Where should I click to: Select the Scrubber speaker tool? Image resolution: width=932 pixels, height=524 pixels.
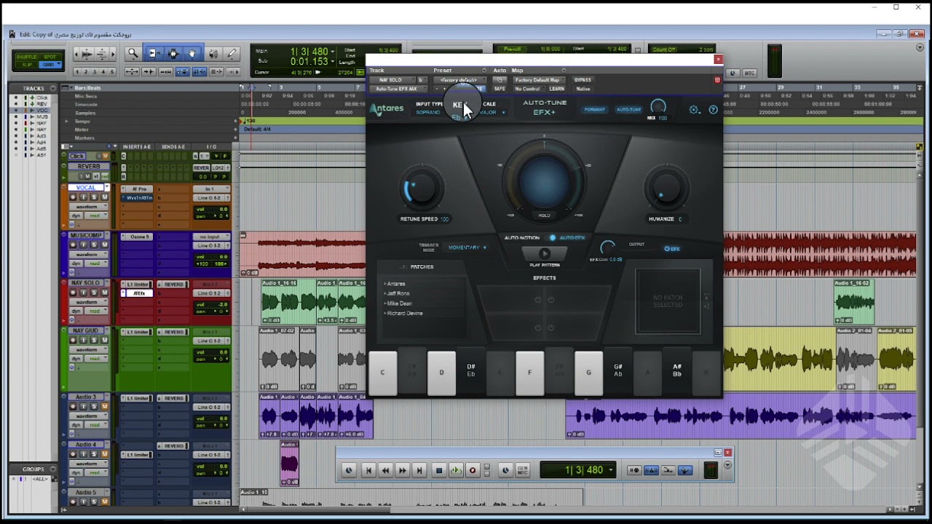tap(213, 53)
